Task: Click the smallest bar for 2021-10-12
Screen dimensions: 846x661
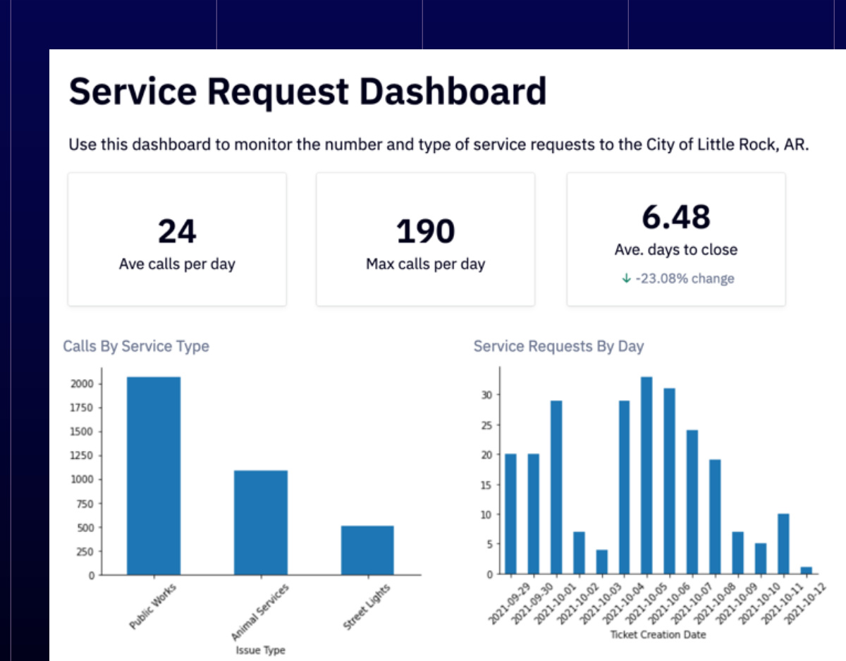Action: (x=806, y=570)
